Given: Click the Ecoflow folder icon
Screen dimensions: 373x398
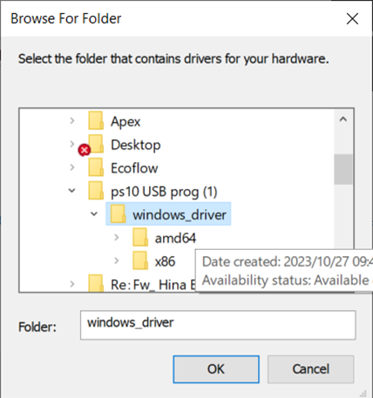Looking at the screenshot, I should coord(96,167).
